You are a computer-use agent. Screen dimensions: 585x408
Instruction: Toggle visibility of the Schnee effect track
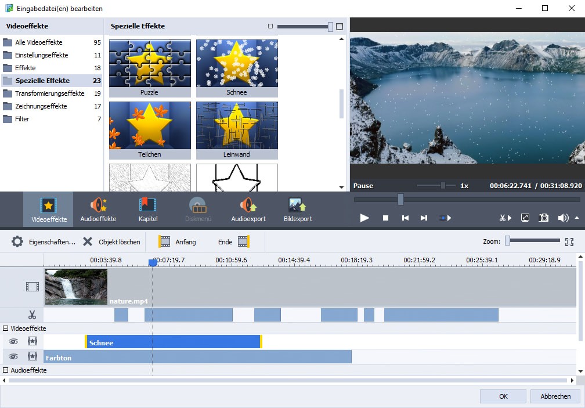point(13,342)
